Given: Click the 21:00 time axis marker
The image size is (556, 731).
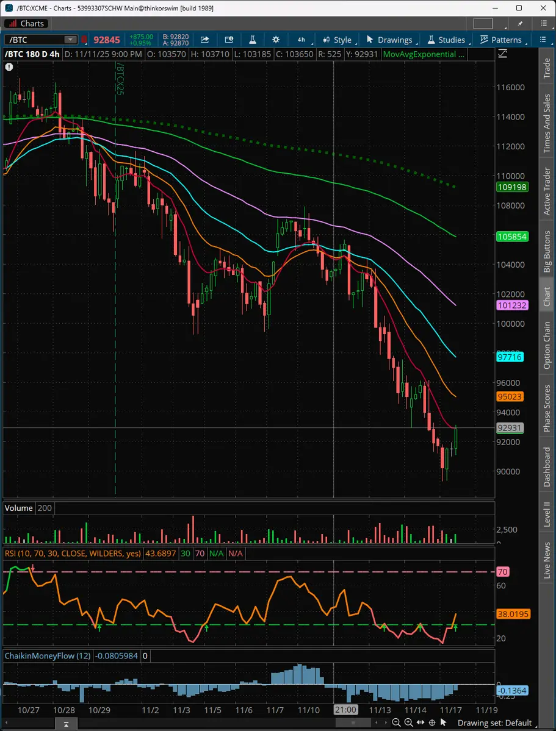Looking at the screenshot, I should coord(345,710).
